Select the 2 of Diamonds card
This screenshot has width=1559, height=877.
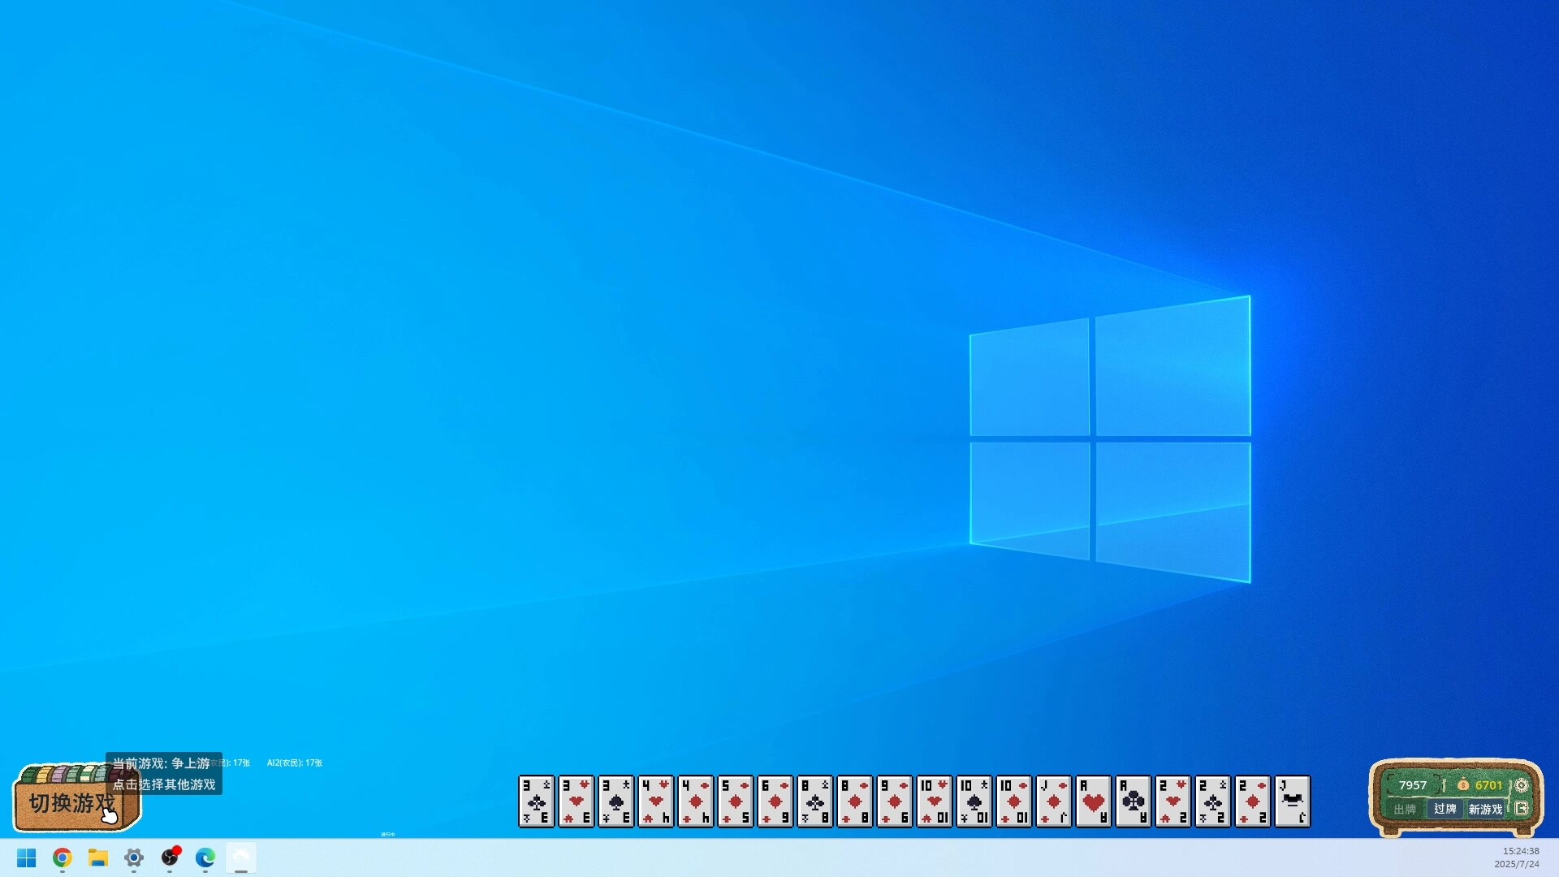click(x=1252, y=802)
